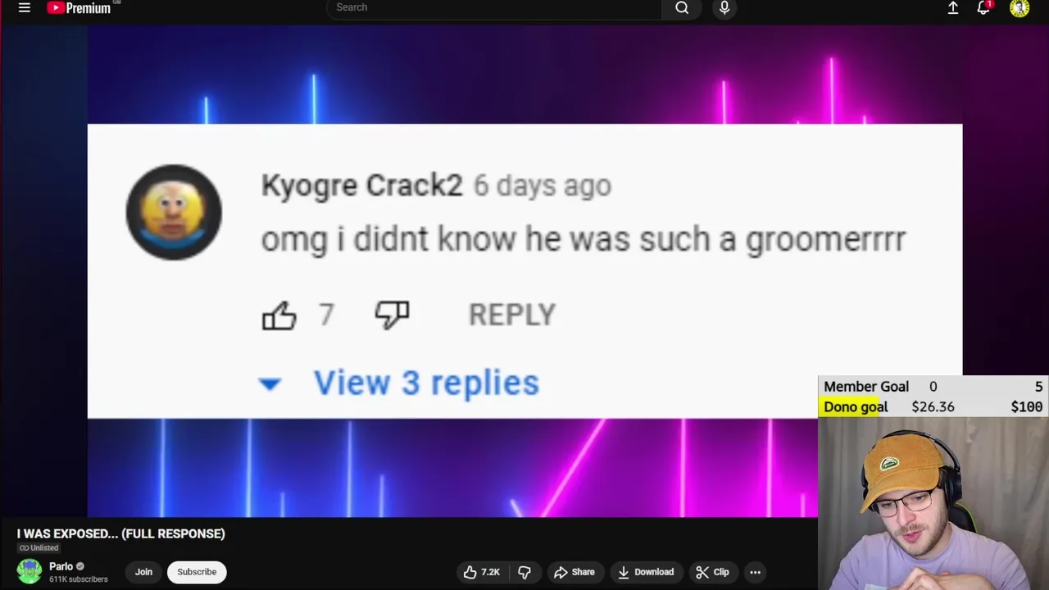Open the account avatar menu
The image size is (1049, 590).
pyautogui.click(x=1019, y=8)
